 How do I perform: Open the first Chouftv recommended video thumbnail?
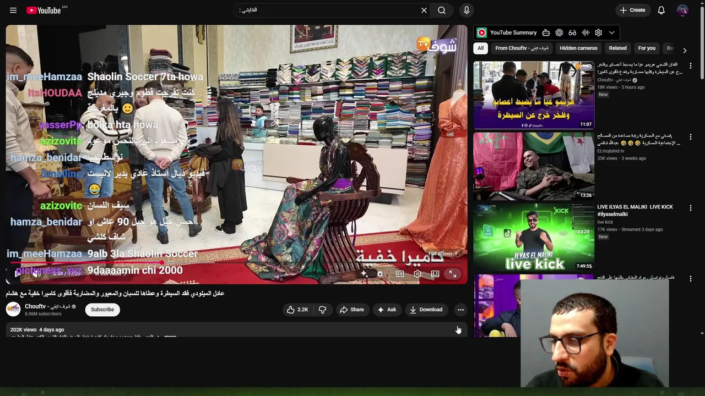pyautogui.click(x=534, y=95)
